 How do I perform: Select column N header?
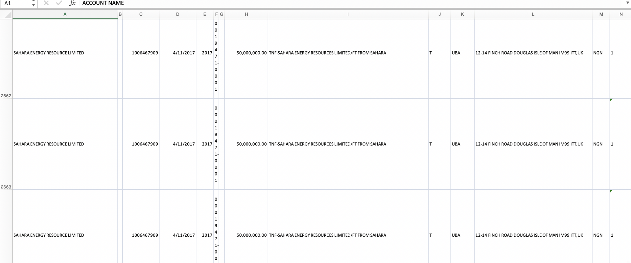621,14
